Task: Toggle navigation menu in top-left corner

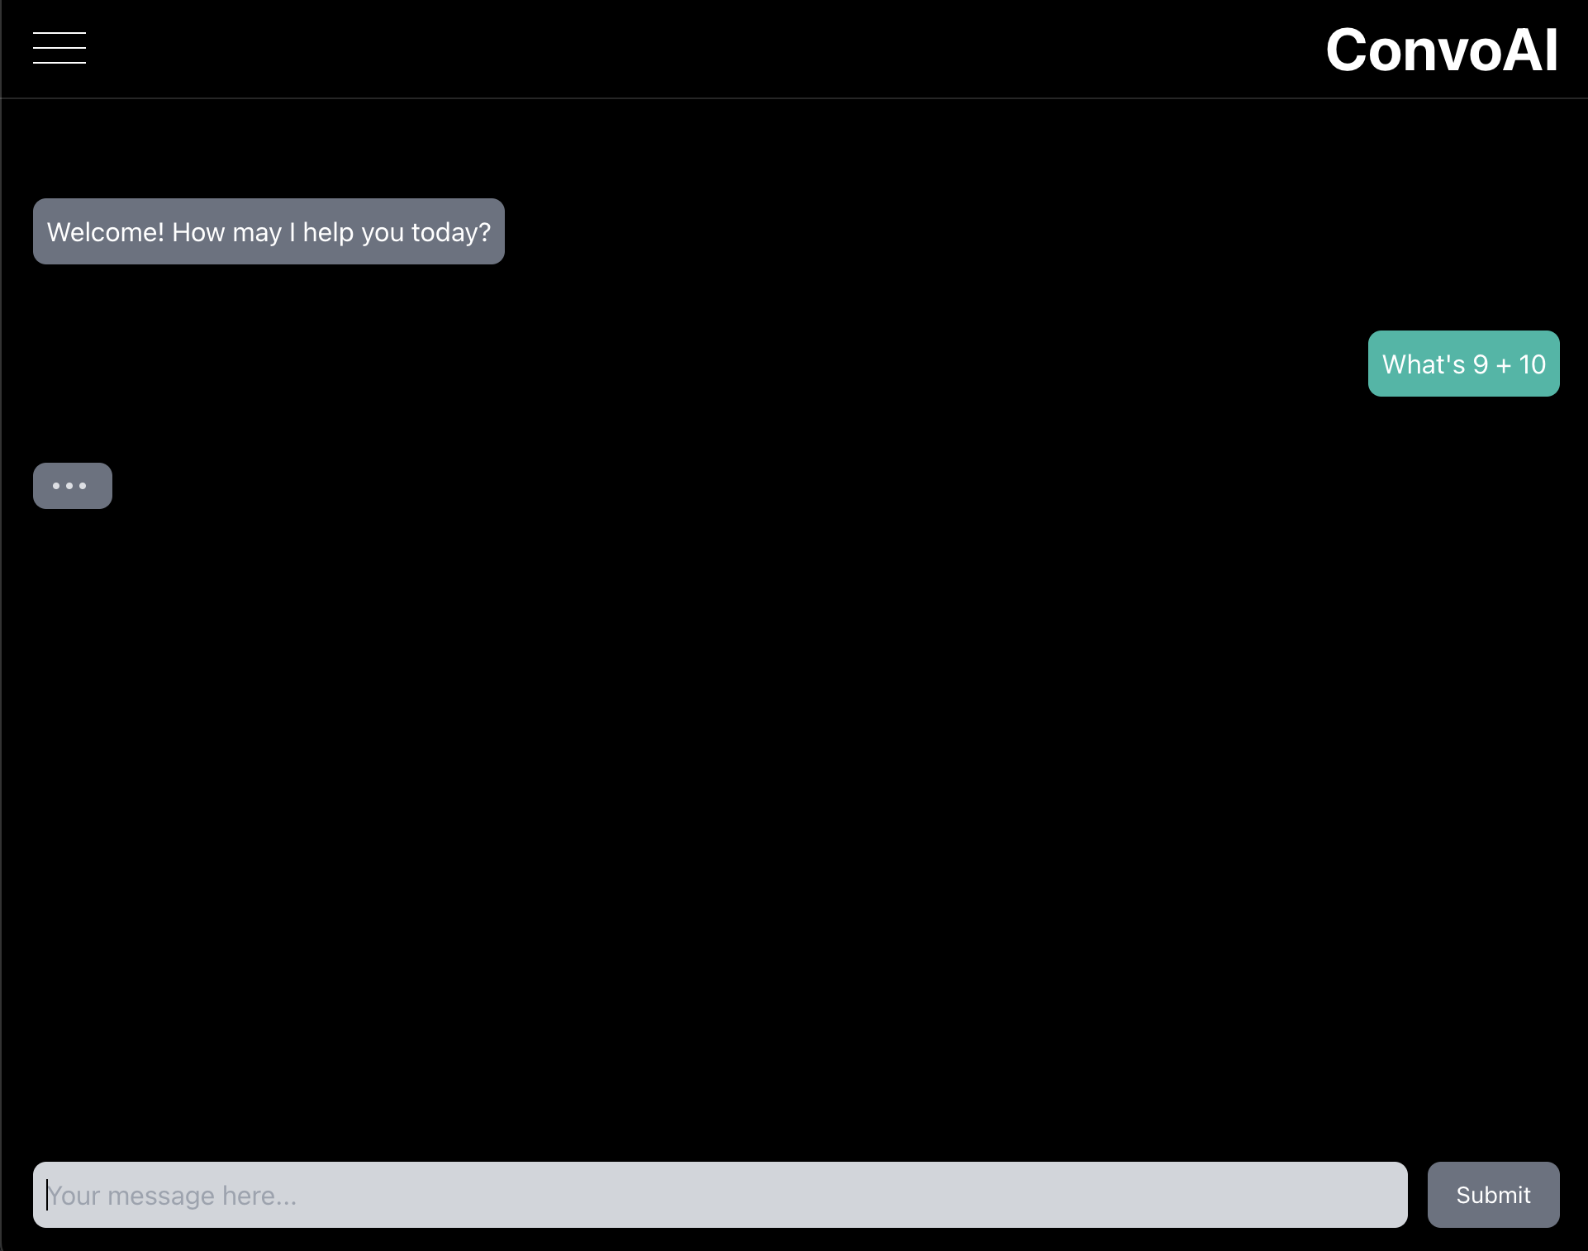Action: click(x=59, y=48)
